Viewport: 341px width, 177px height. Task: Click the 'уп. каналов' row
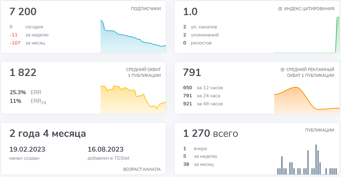pos(200,27)
